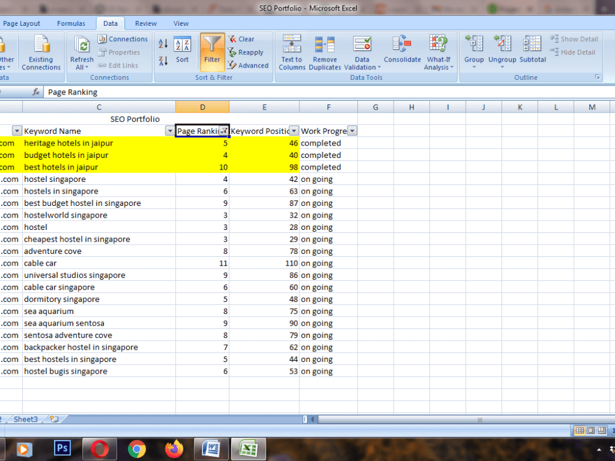This screenshot has width=615, height=461.
Task: Click the Properties connection option
Action: tap(119, 52)
